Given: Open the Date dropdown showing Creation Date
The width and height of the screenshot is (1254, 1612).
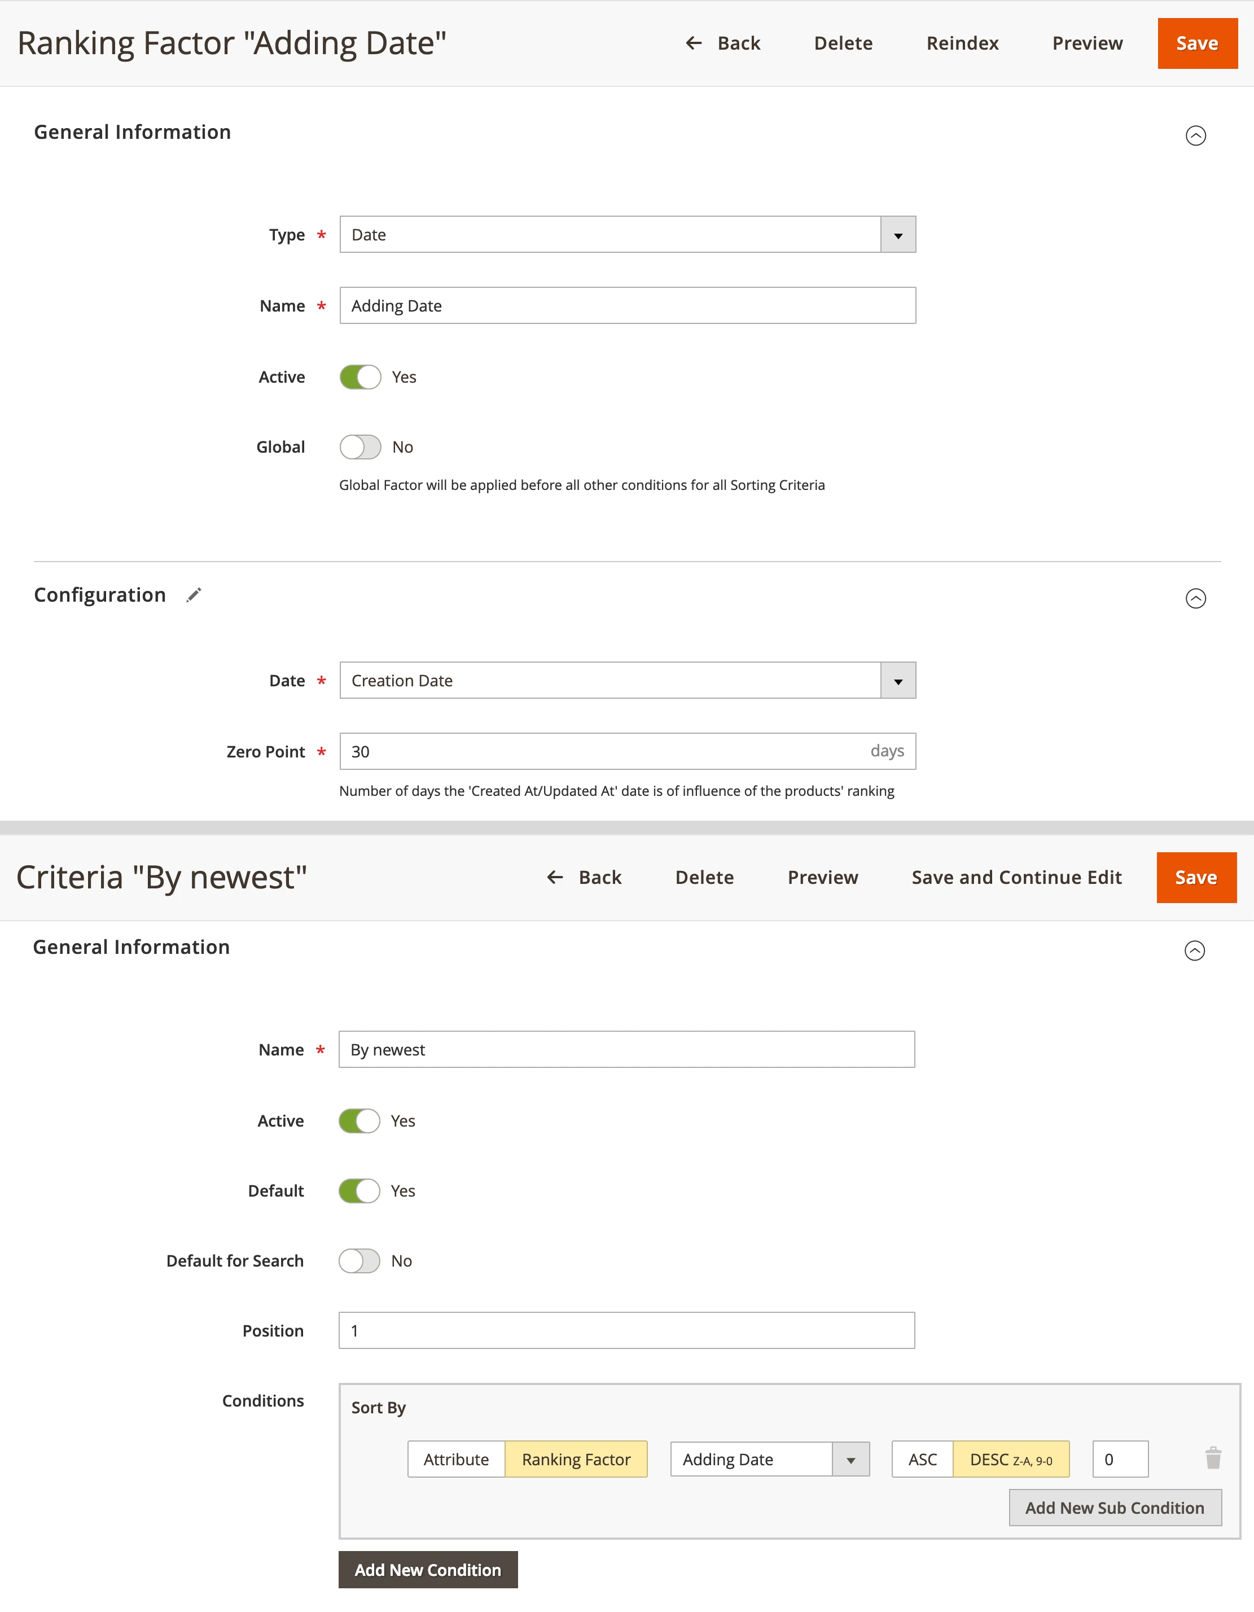Looking at the screenshot, I should [x=628, y=681].
